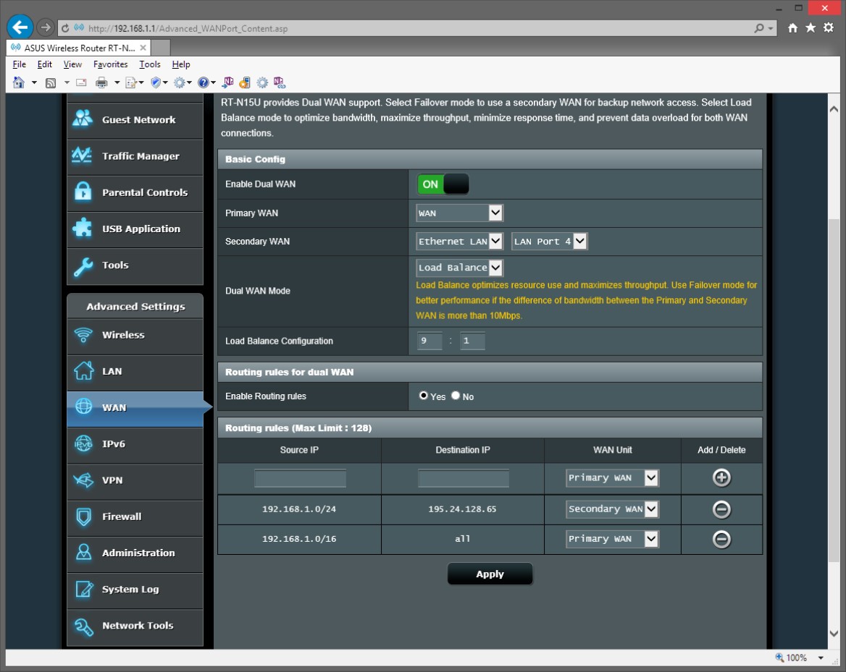The height and width of the screenshot is (672, 846).
Task: Click the empty Source IP input field
Action: (x=300, y=478)
